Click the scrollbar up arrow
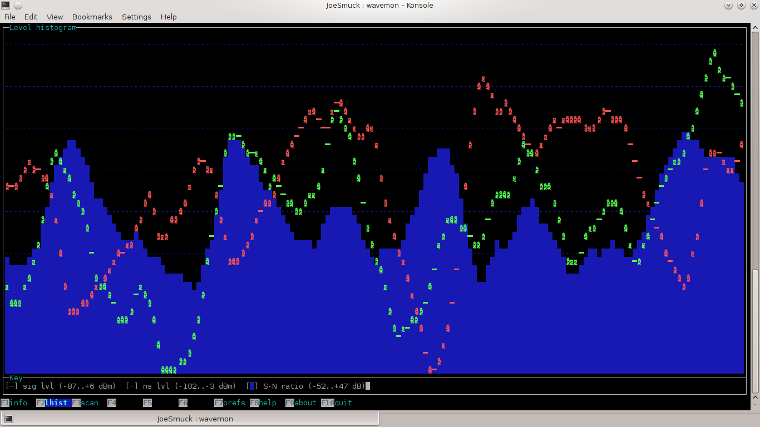The width and height of the screenshot is (760, 427). point(755,27)
